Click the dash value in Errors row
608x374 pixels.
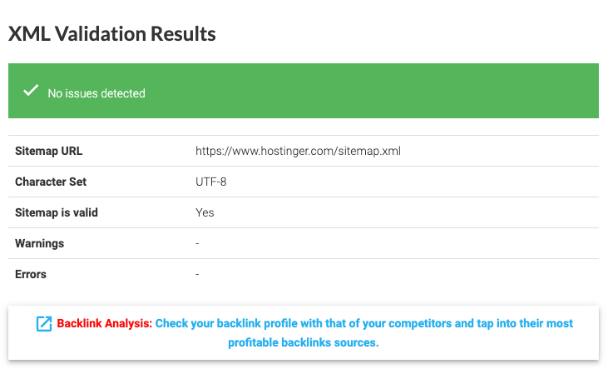(197, 274)
